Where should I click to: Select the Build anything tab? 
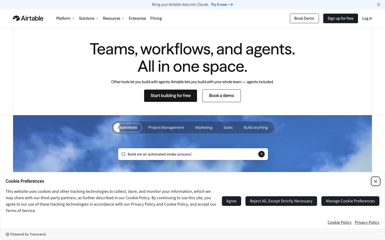click(x=256, y=127)
